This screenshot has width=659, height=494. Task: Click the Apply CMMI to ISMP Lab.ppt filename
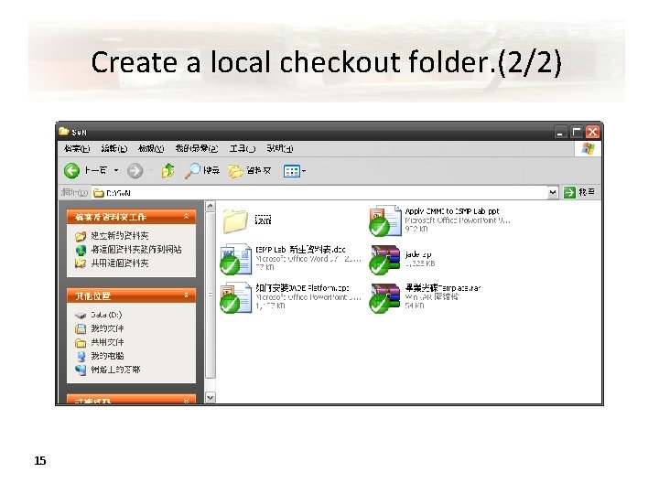[x=452, y=211]
